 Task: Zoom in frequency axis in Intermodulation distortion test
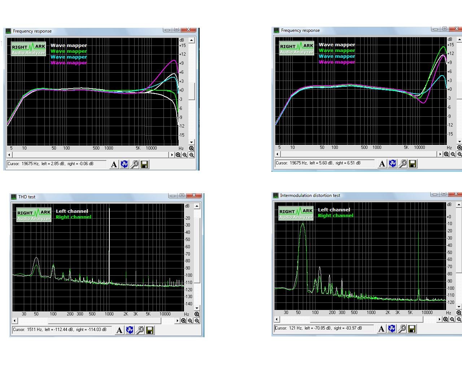445,319
